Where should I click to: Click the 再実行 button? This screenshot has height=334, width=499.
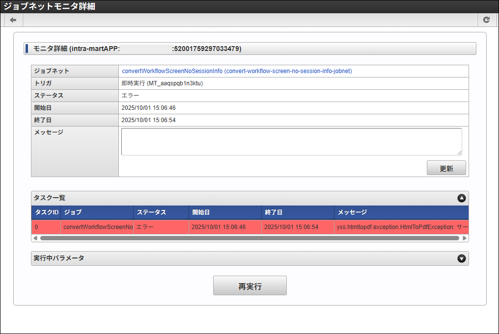250,286
